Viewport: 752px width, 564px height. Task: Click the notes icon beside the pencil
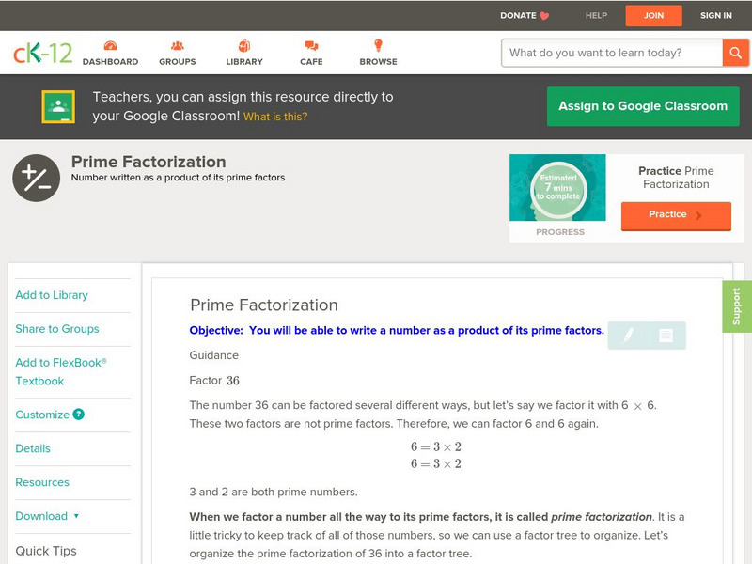click(666, 335)
